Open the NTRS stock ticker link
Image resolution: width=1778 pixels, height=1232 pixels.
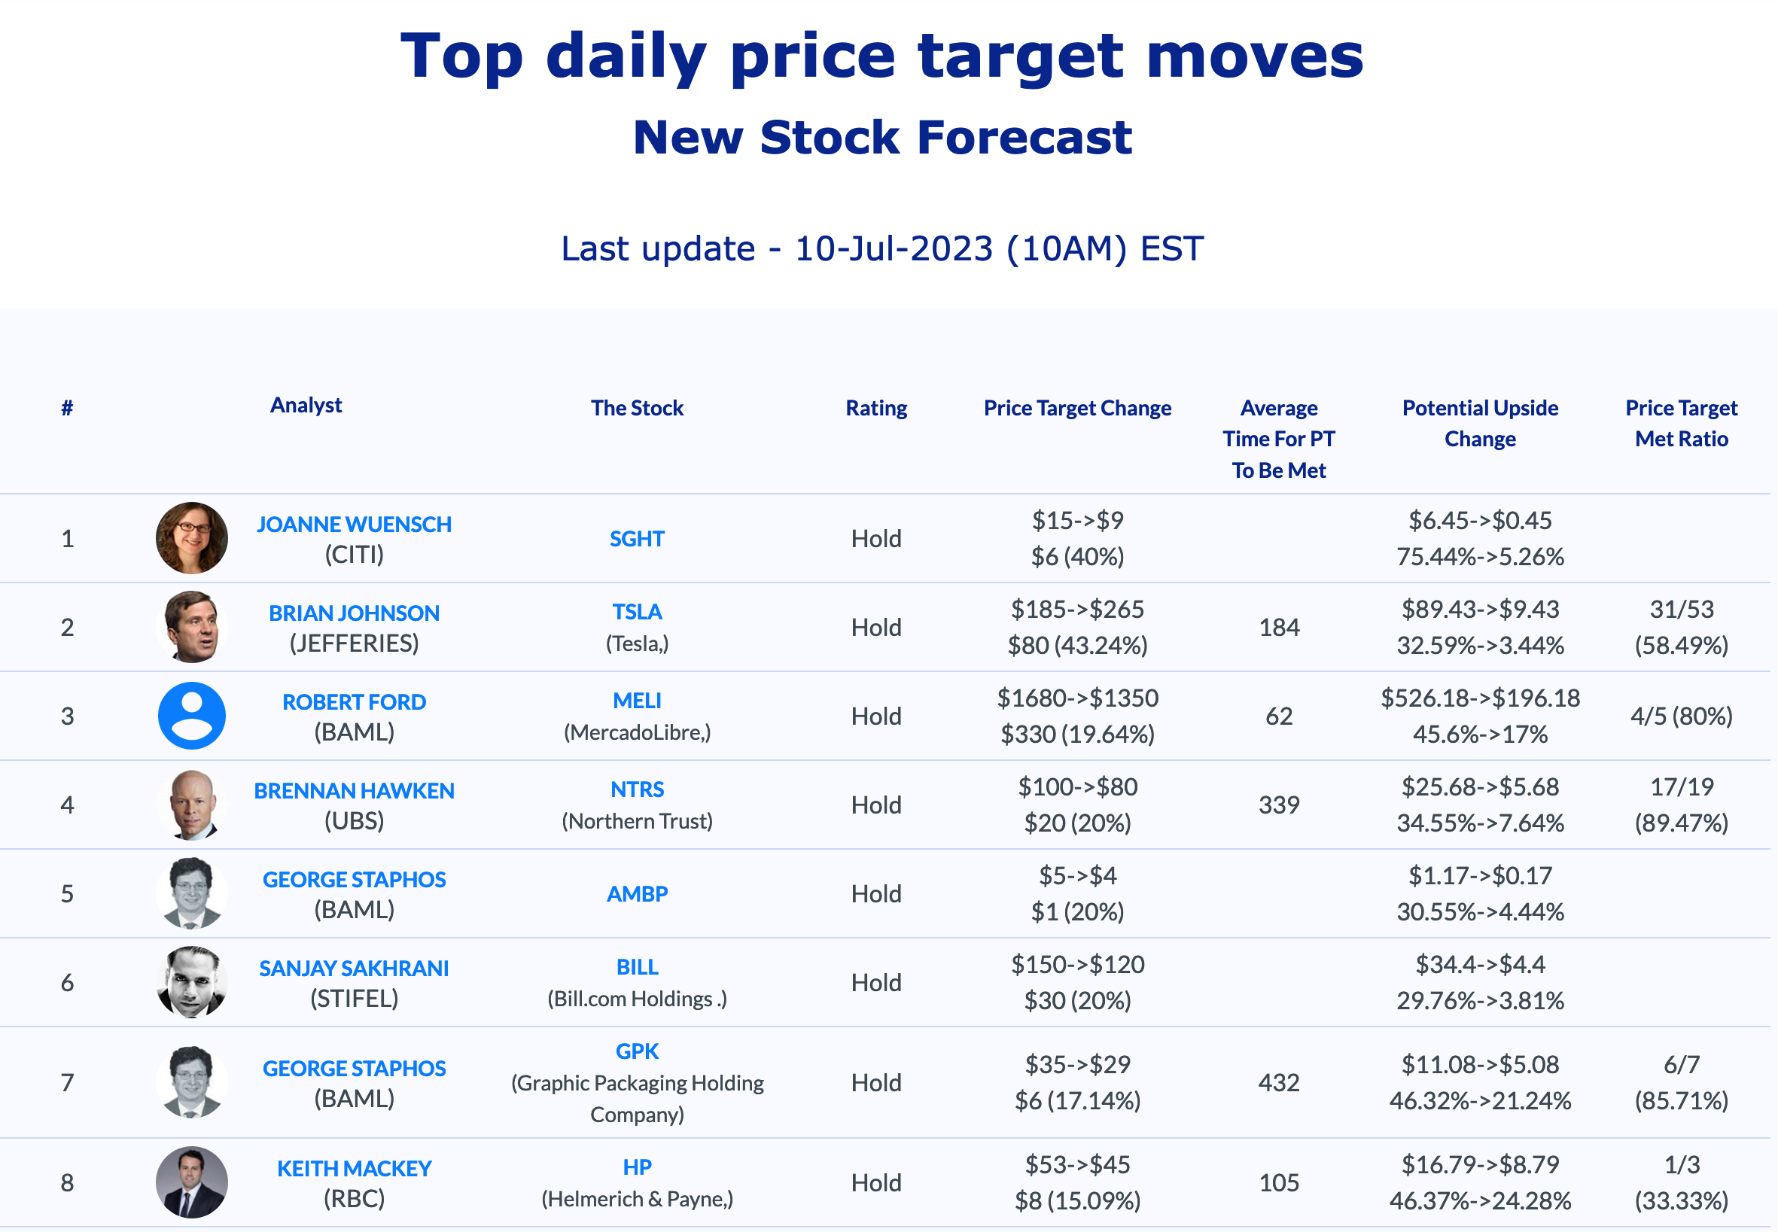(637, 789)
